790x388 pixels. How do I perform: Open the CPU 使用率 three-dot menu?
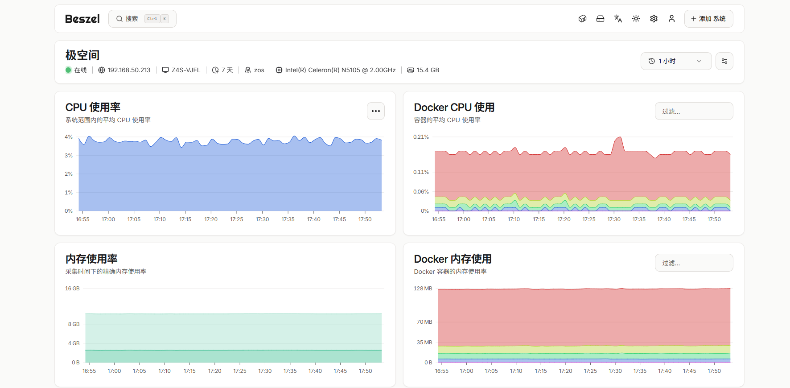tap(375, 111)
